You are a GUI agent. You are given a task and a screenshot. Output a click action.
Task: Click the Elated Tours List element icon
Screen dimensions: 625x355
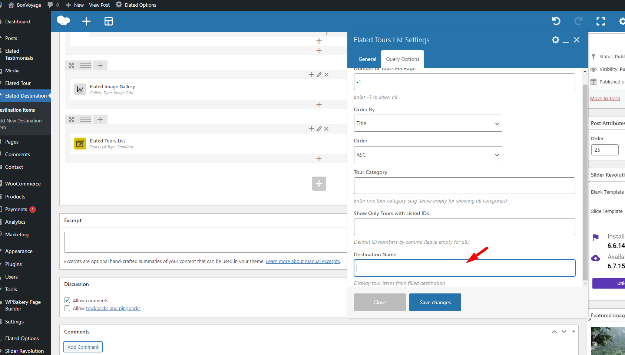(80, 144)
